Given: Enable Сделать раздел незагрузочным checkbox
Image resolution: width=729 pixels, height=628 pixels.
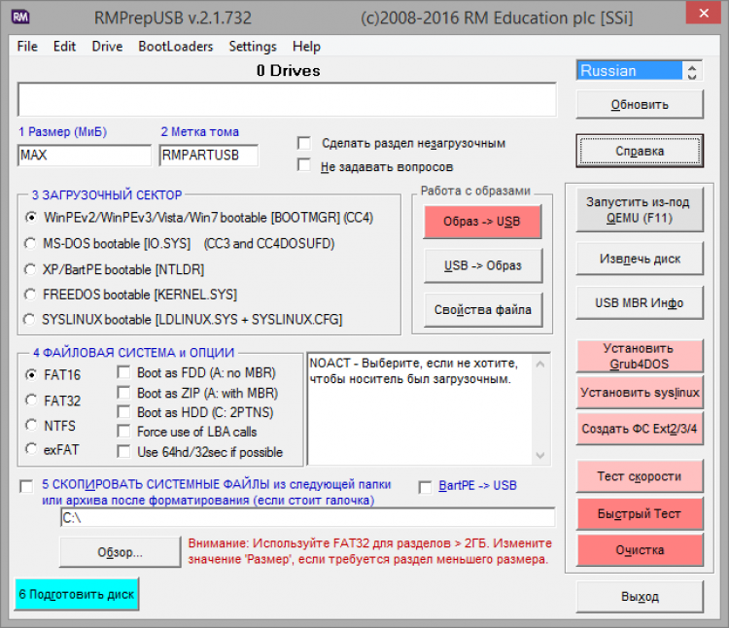Looking at the screenshot, I should click(x=304, y=143).
